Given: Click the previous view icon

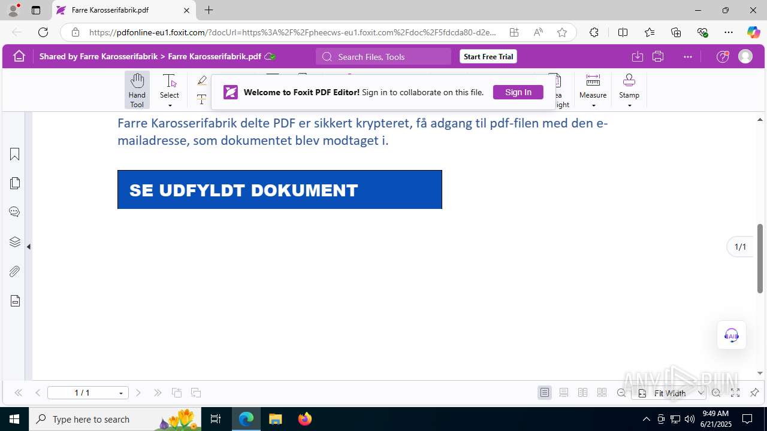Looking at the screenshot, I should [177, 393].
